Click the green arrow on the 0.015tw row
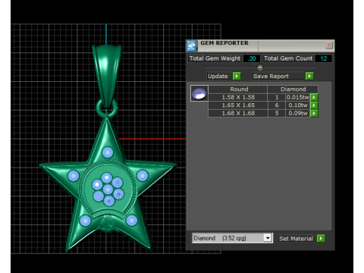Screen dimensions: 364x273 click(314, 97)
